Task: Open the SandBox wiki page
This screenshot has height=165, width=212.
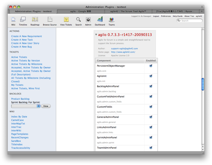Action: (16, 141)
